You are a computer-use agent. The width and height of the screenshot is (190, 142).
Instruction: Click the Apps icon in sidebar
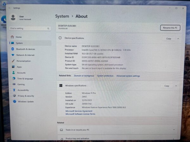[x=13, y=67]
